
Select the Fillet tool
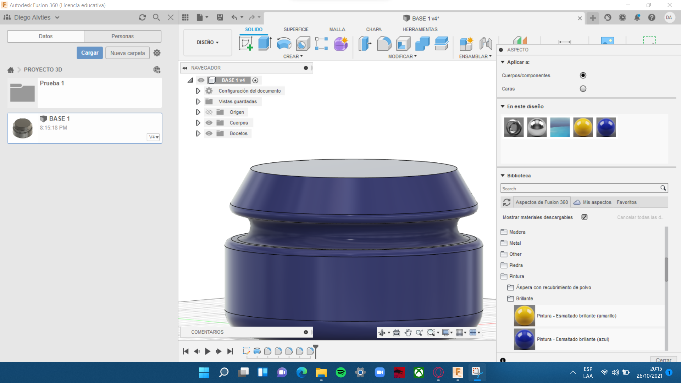click(384, 44)
